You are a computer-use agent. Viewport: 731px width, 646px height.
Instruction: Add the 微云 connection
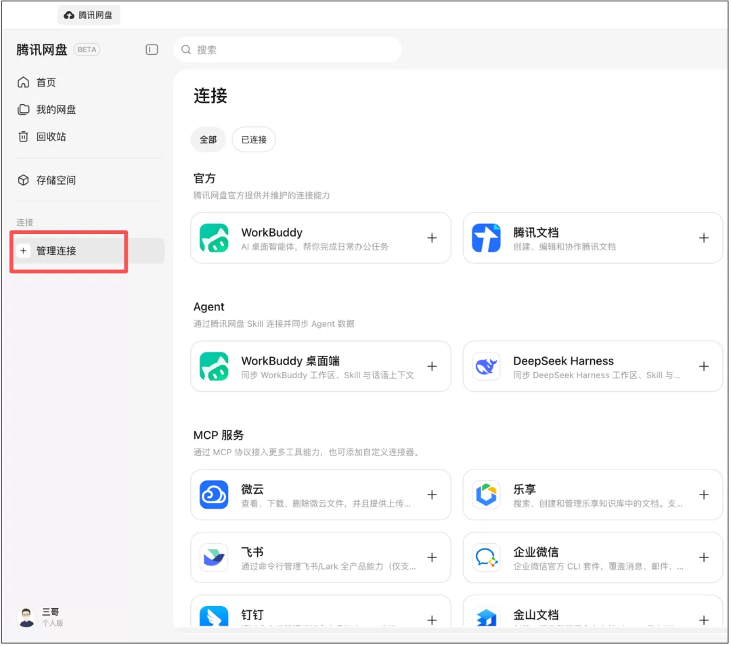[432, 495]
